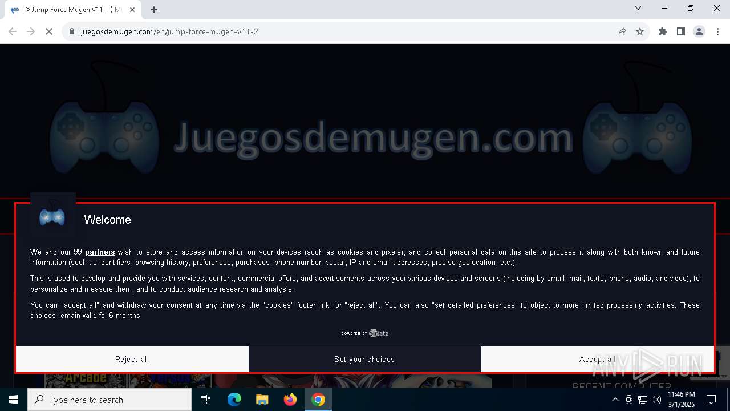Viewport: 730px width, 411px height.
Task: Open Chrome extensions puzzle icon
Action: [x=663, y=31]
